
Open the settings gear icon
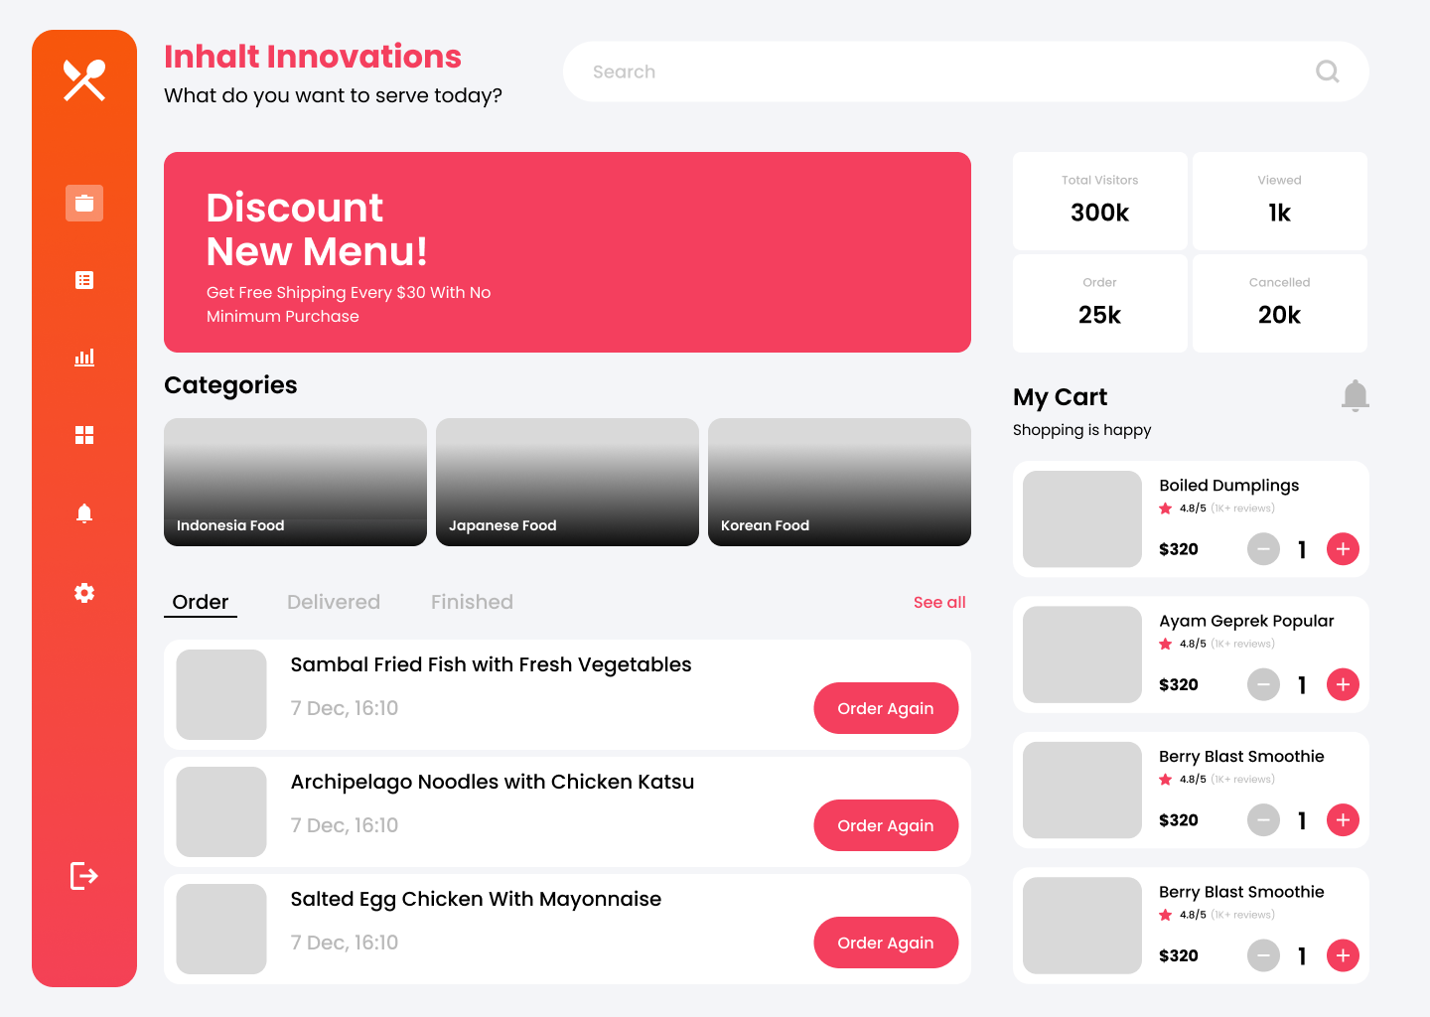[x=84, y=593]
